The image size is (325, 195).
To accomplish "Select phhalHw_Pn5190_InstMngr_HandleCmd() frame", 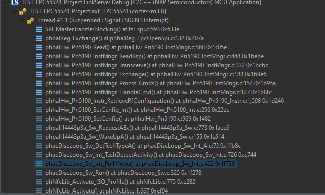I will (x=158, y=92).
